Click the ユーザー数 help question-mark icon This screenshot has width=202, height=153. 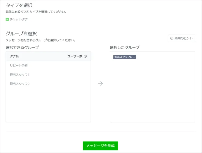(x=85, y=56)
